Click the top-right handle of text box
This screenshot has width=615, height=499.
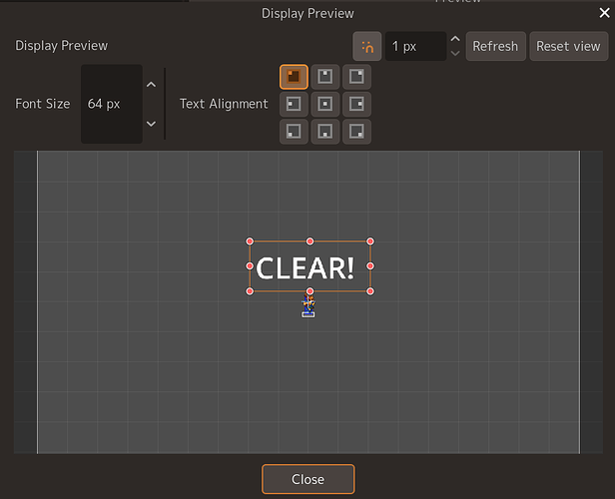(370, 242)
